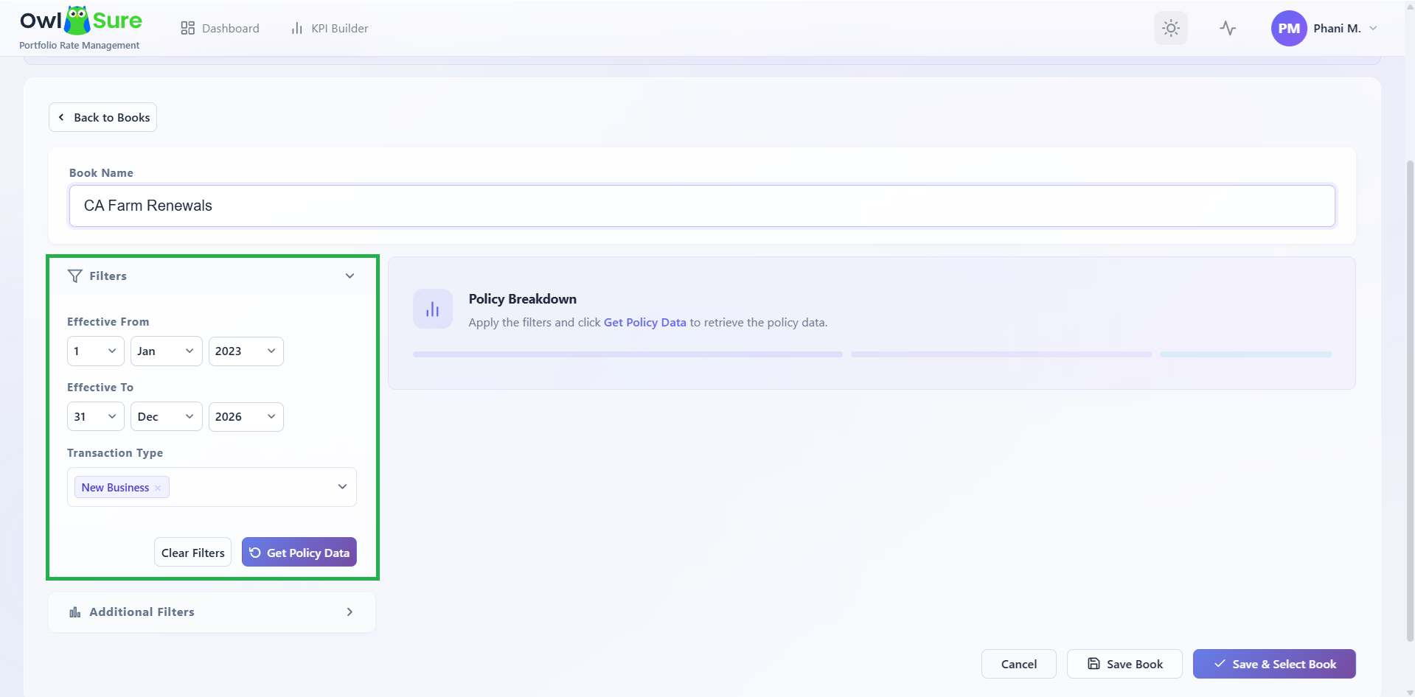This screenshot has height=697, width=1415.
Task: Open Effective To month Dec dropdown
Action: [x=167, y=417]
